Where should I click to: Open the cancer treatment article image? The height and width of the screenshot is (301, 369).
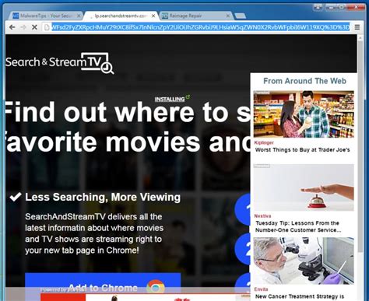304,261
